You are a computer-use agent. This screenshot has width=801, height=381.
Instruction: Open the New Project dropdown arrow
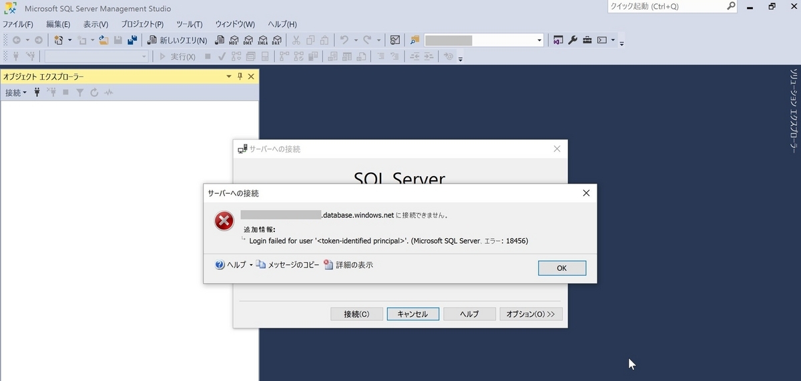click(x=69, y=40)
